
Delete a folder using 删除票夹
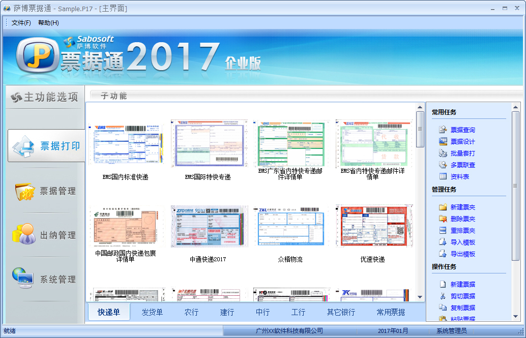463,219
